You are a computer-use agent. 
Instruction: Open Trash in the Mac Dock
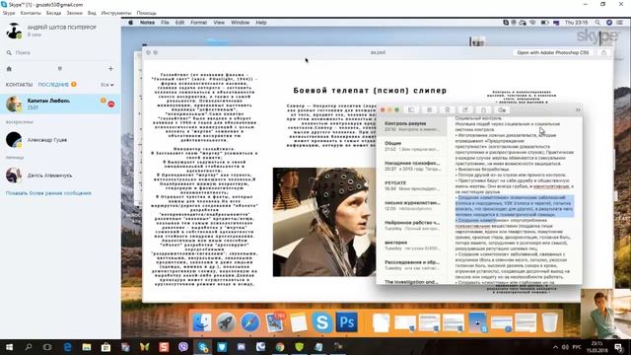[x=550, y=322]
